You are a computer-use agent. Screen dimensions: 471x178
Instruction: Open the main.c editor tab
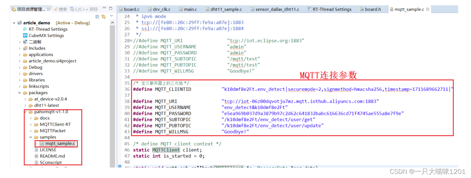pos(187,9)
